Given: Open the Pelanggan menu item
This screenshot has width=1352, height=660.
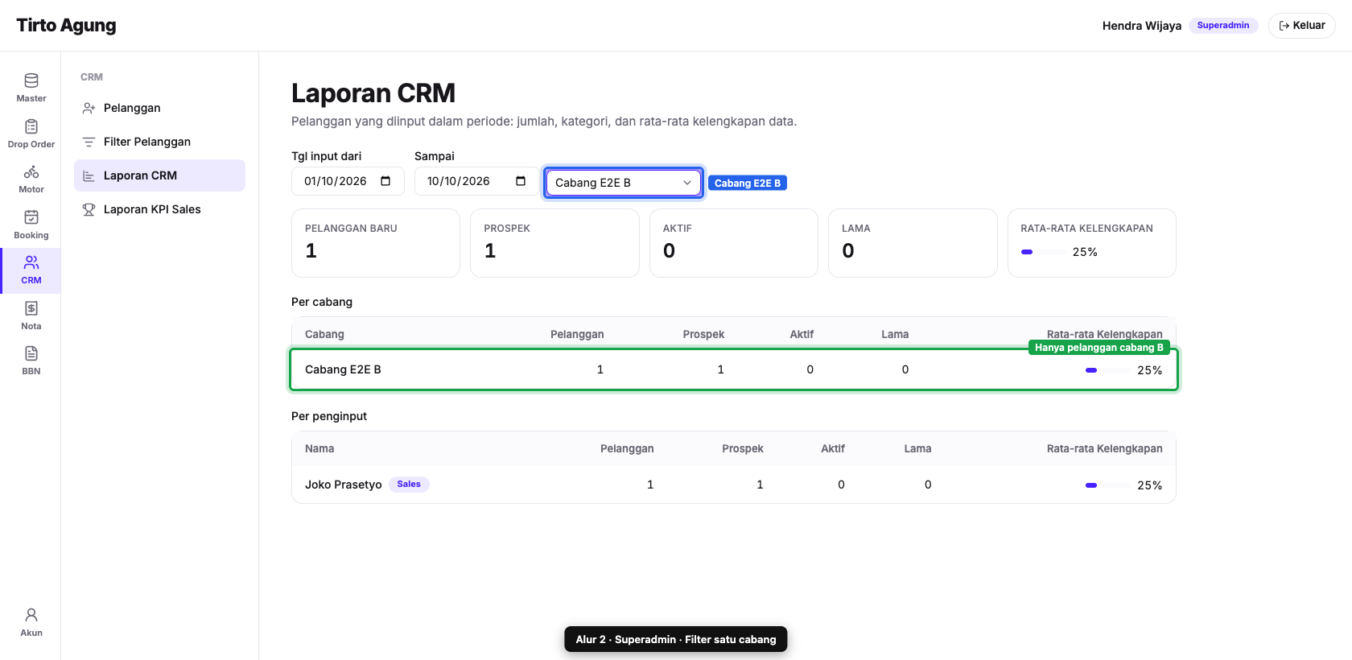Looking at the screenshot, I should tap(159, 108).
